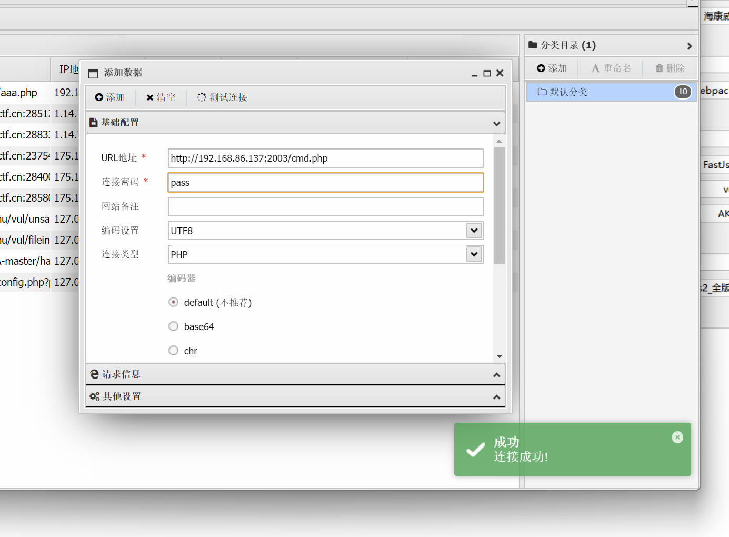Click 清空 to clear the form
Viewport: 729px width, 537px height.
coord(161,97)
